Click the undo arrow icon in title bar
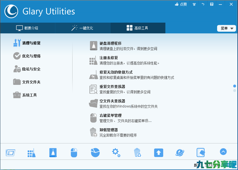The image size is (238, 170). [x=203, y=5]
